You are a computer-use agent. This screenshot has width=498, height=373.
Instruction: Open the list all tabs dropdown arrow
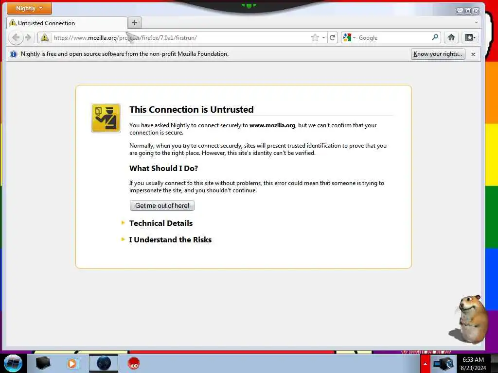coord(476,23)
